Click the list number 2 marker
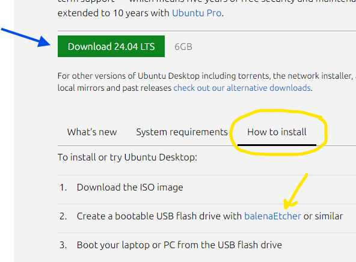Viewport: 356px width, 262px height. pos(63,216)
